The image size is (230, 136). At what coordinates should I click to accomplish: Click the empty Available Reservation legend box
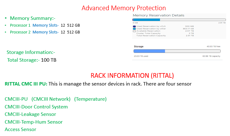click(134, 31)
